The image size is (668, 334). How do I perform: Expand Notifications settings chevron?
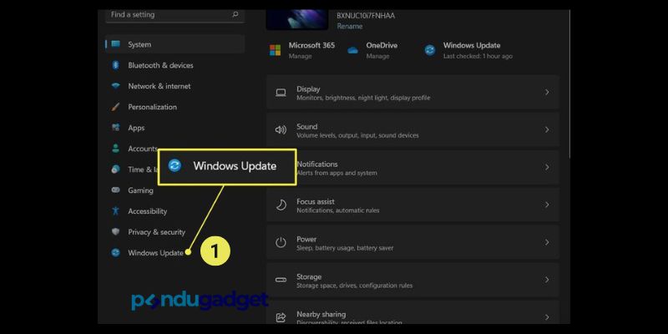[x=547, y=168]
